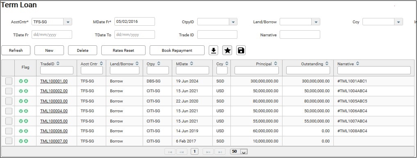This screenshot has width=417, height=158.
Task: Click the Delete button
Action: [82, 50]
